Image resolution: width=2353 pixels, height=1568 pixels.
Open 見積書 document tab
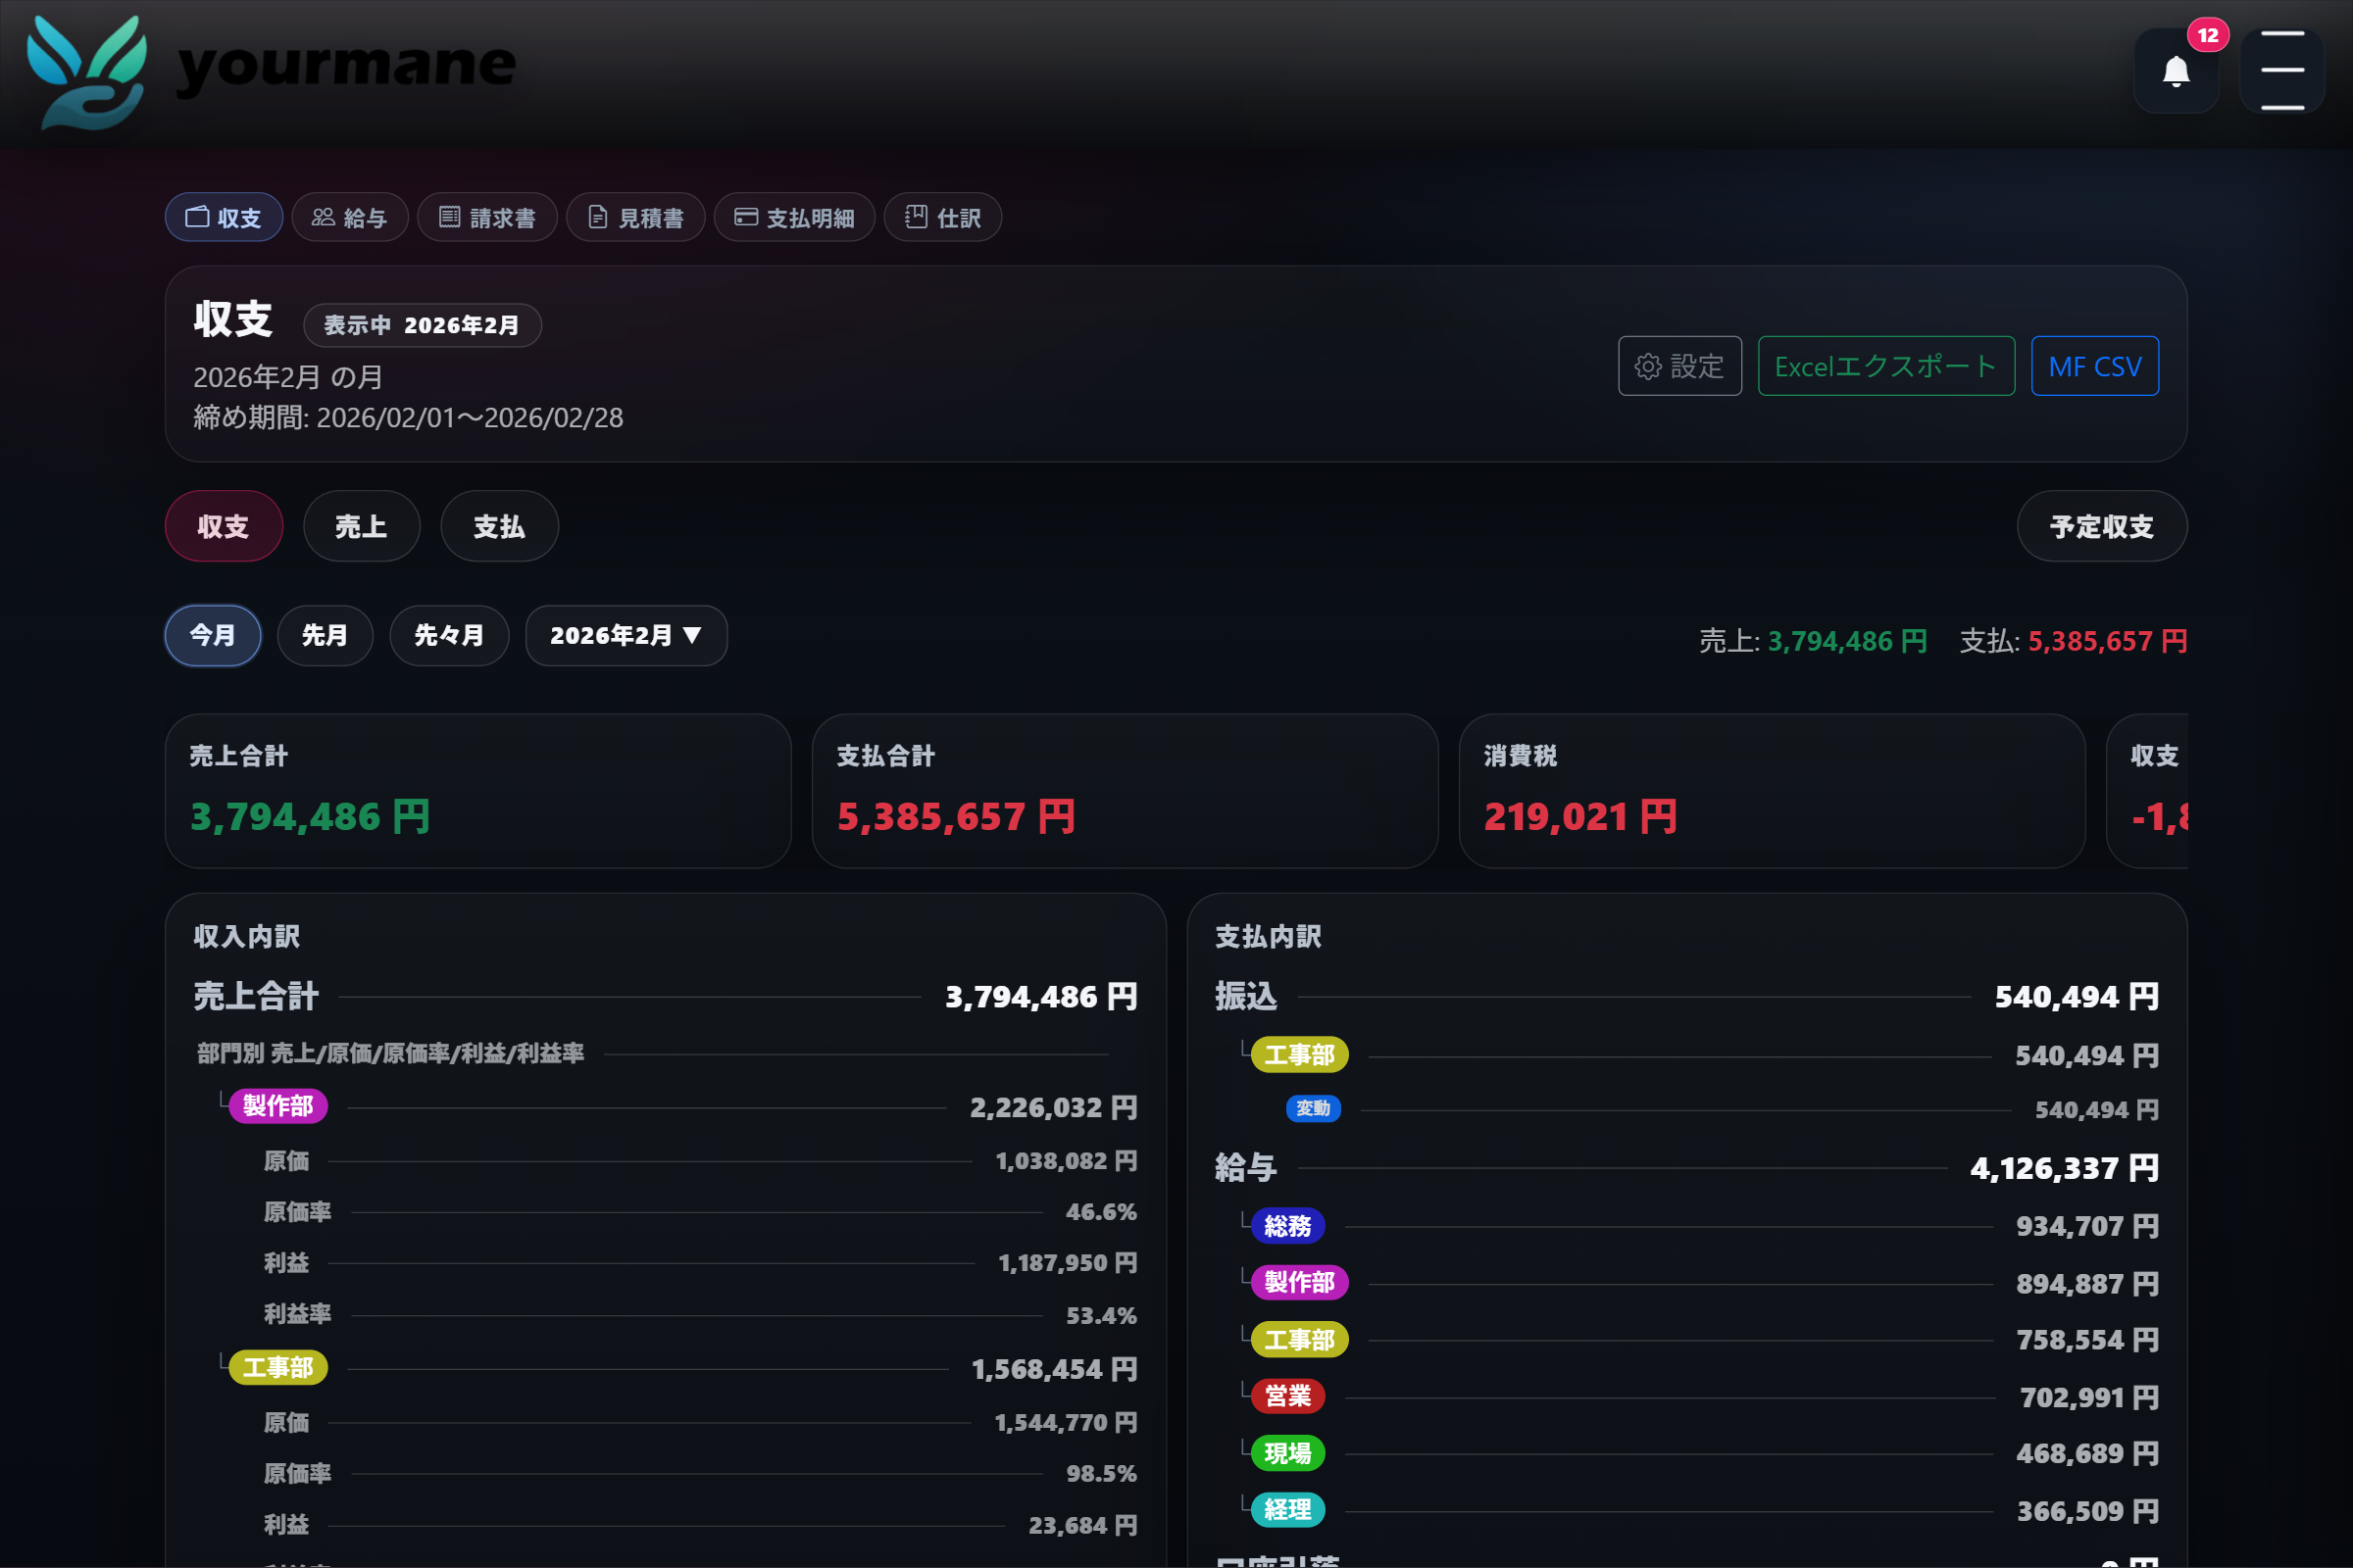pyautogui.click(x=635, y=217)
